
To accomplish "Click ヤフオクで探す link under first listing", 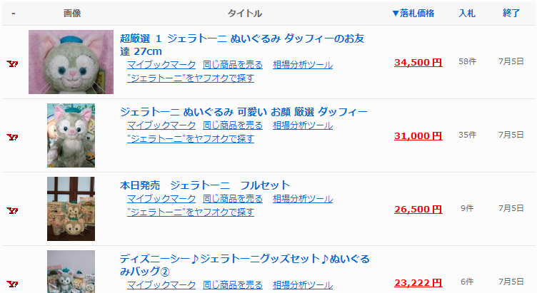I will 191,78.
